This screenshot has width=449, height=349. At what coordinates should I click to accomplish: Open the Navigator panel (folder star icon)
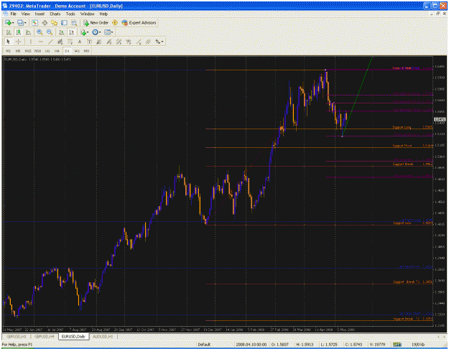pos(54,22)
